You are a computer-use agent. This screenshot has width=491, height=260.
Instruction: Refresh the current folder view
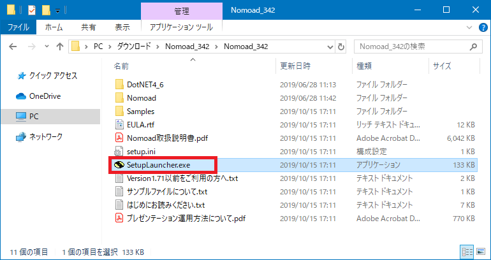pos(341,47)
